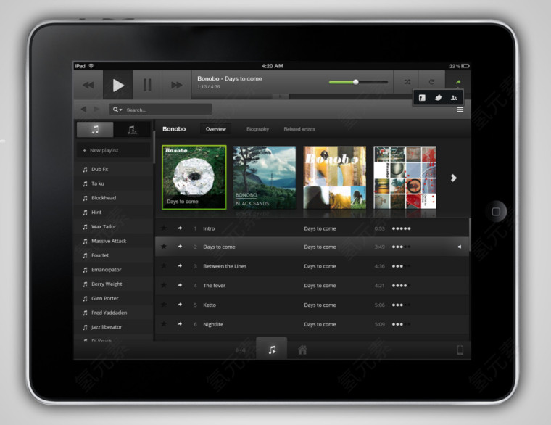The height and width of the screenshot is (425, 551).
Task: Open the Hint playlist
Action: coord(113,212)
